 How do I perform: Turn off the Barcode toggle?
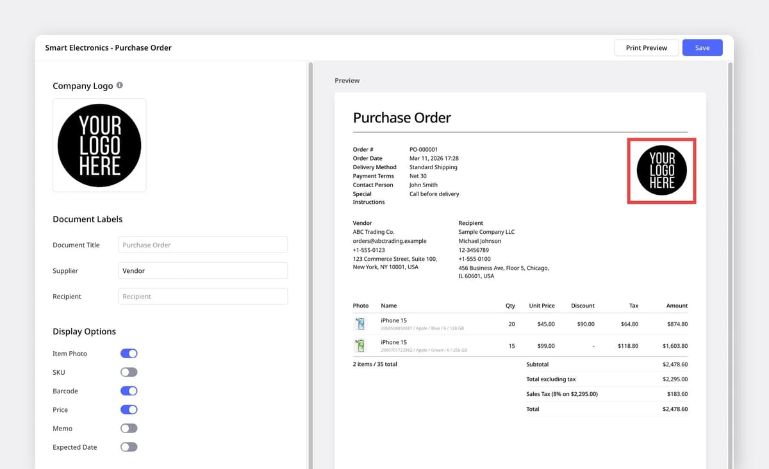click(x=129, y=391)
